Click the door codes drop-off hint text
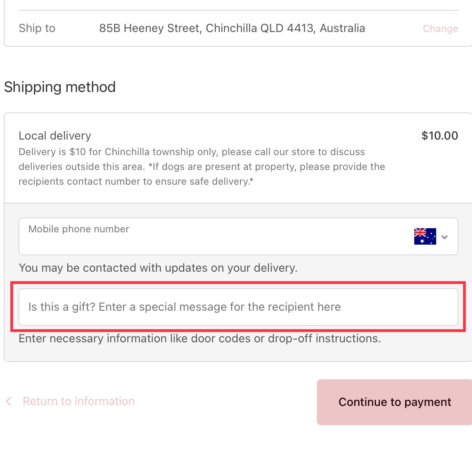Image resolution: width=472 pixels, height=472 pixels. (x=200, y=339)
